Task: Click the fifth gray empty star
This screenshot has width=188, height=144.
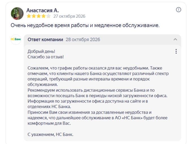Action: click(49, 16)
